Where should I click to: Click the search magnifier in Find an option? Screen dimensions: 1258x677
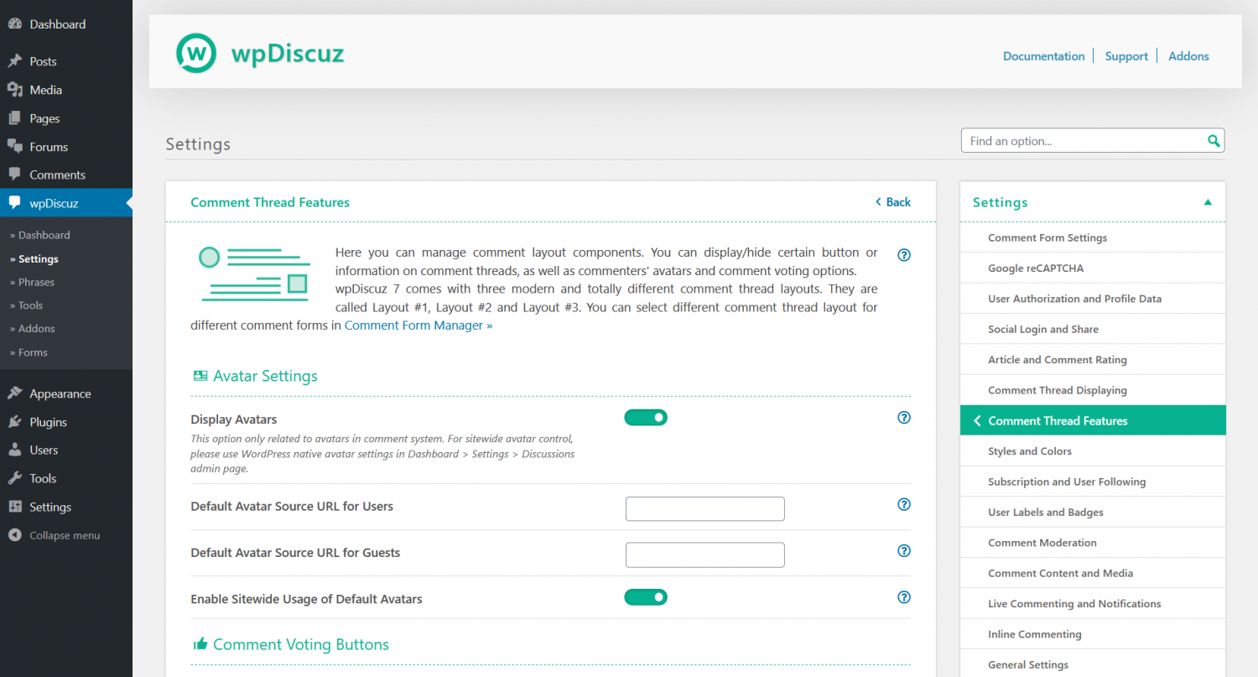coord(1213,140)
